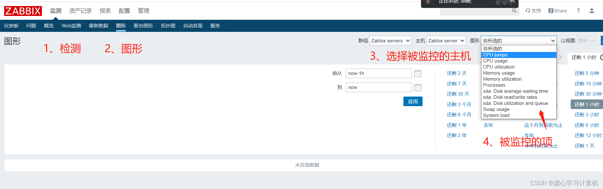Go to 服务 submenu

coord(215,26)
